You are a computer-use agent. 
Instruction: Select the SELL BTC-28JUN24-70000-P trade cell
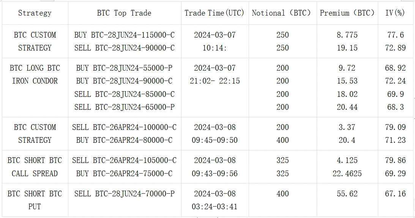pyautogui.click(x=124, y=194)
